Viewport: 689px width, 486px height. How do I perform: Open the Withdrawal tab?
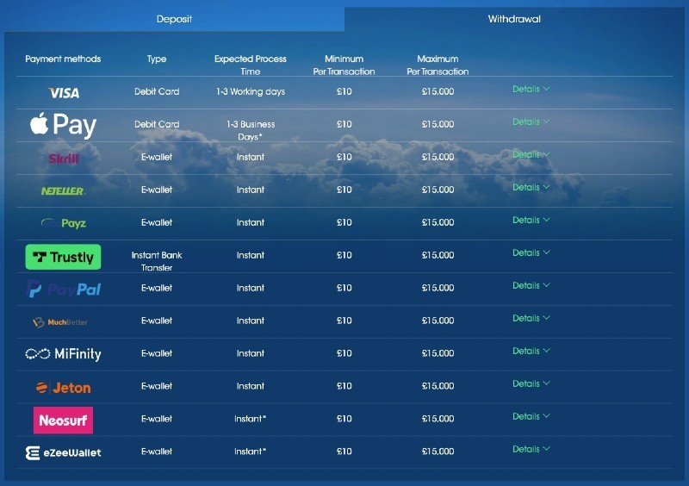click(x=514, y=19)
